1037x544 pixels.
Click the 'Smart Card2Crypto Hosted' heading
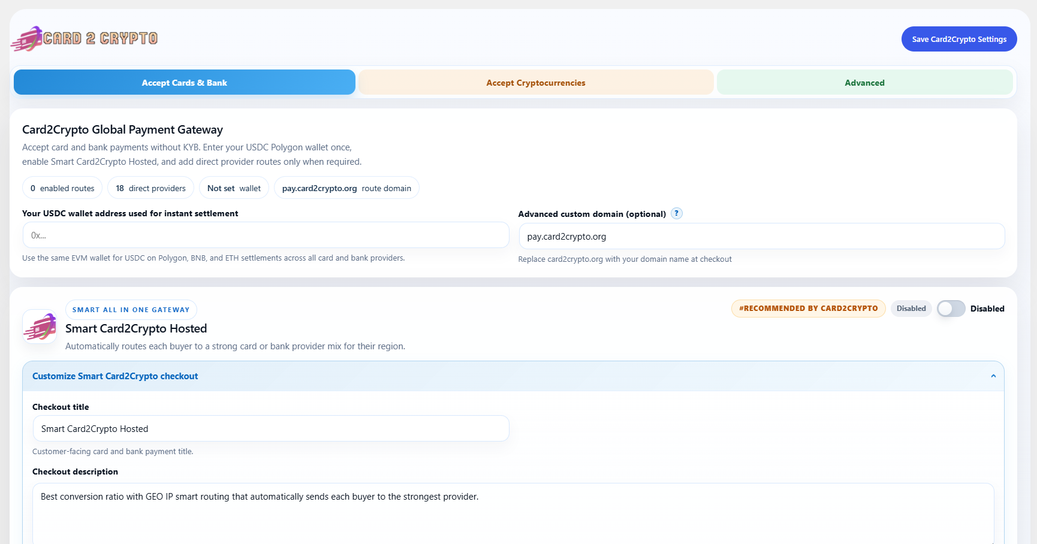point(136,328)
